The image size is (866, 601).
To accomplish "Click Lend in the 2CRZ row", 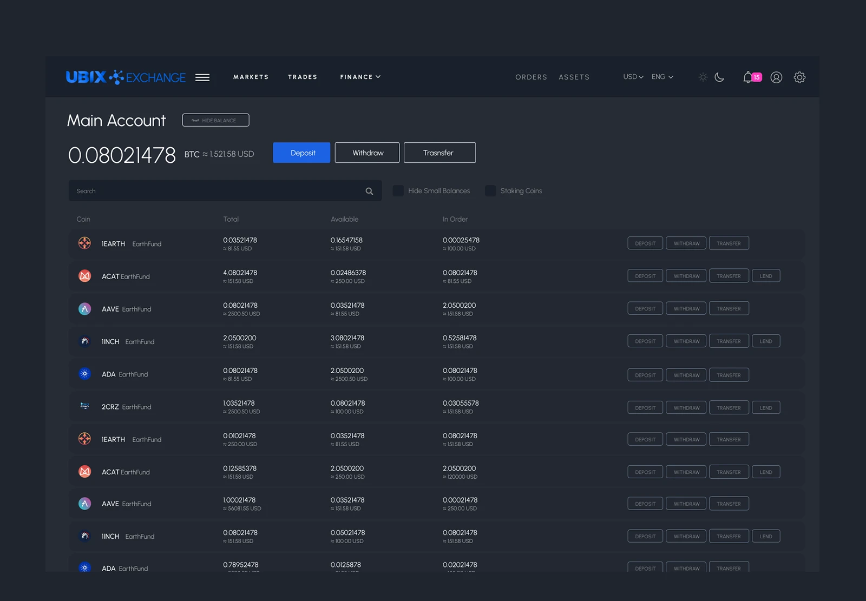I will (766, 407).
